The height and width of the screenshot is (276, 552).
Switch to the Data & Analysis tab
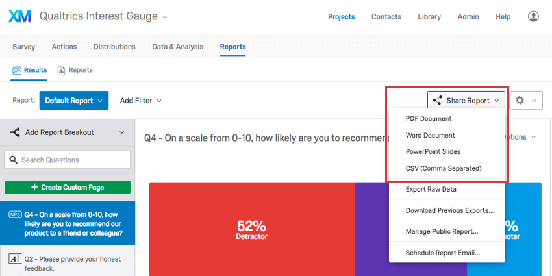[x=177, y=47]
